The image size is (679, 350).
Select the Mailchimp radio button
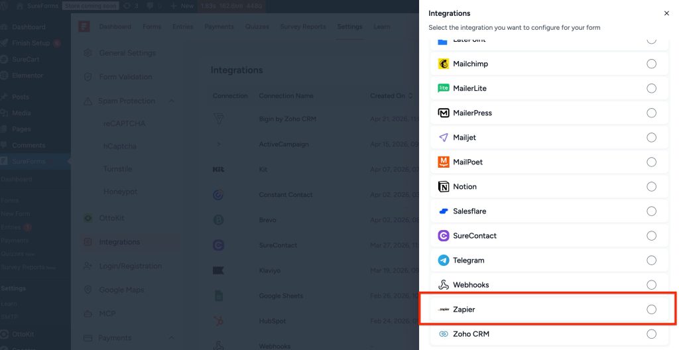651,64
